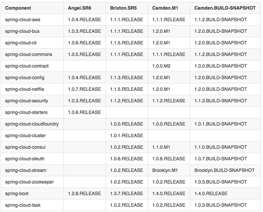This screenshot has height=212, width=263.
Task: Click the spring-boot component cell
Action: (x=17, y=193)
